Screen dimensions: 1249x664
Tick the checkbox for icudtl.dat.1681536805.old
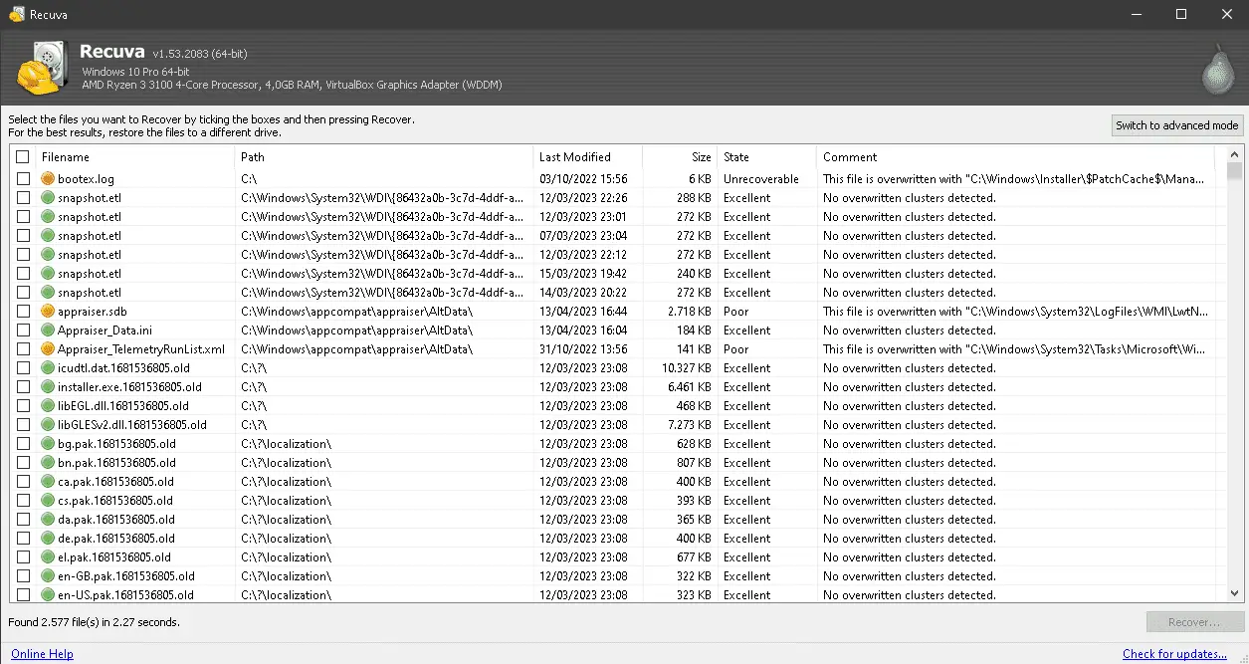click(22, 368)
